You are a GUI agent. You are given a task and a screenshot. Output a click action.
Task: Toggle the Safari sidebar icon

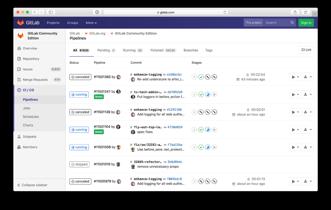51,12
